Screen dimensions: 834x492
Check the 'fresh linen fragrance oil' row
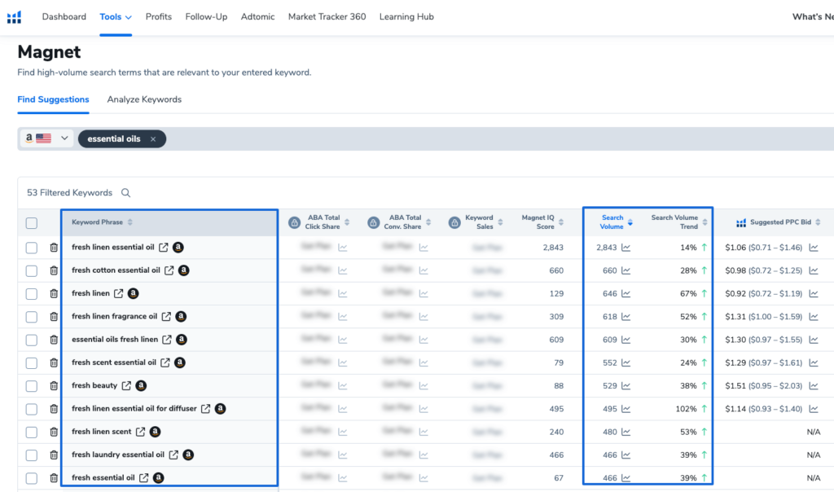[32, 317]
